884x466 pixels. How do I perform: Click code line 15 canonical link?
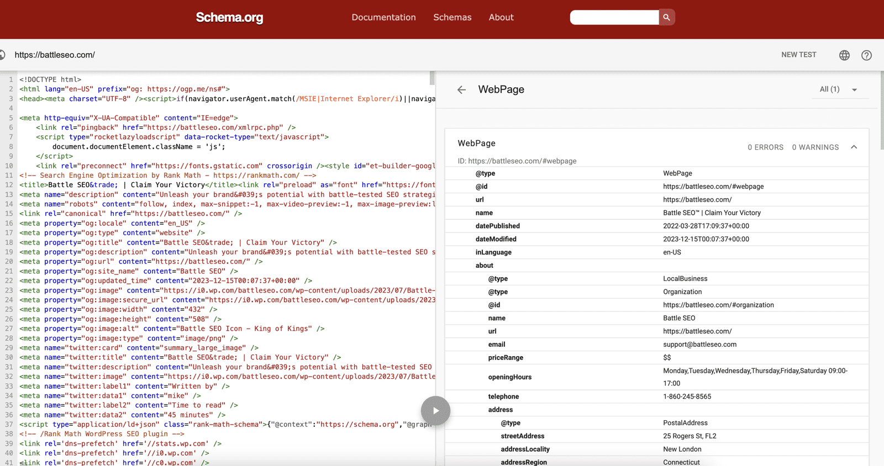pos(130,214)
